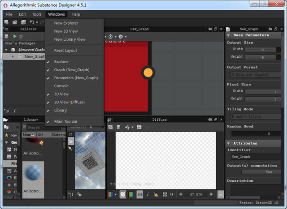This screenshot has height=209, width=287.
Task: Toggle Main Toolbar visibility in Windows menu
Action: (65, 121)
